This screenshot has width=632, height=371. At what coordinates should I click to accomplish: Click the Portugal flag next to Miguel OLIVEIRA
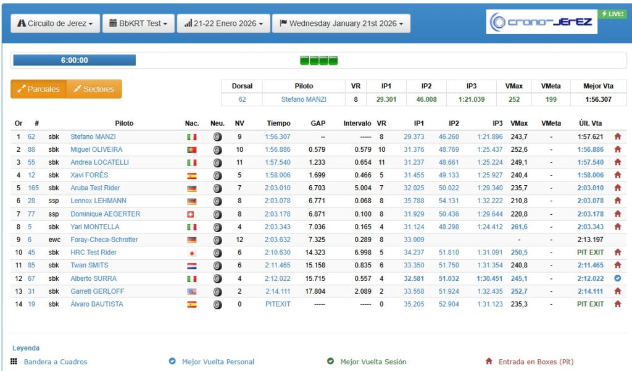pos(191,150)
